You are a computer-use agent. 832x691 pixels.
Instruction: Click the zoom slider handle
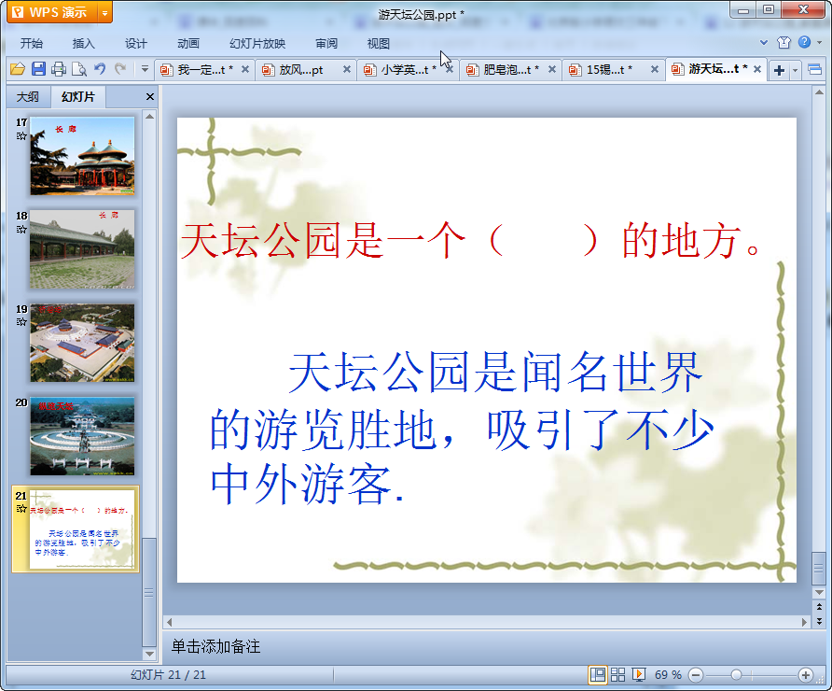pyautogui.click(x=736, y=675)
